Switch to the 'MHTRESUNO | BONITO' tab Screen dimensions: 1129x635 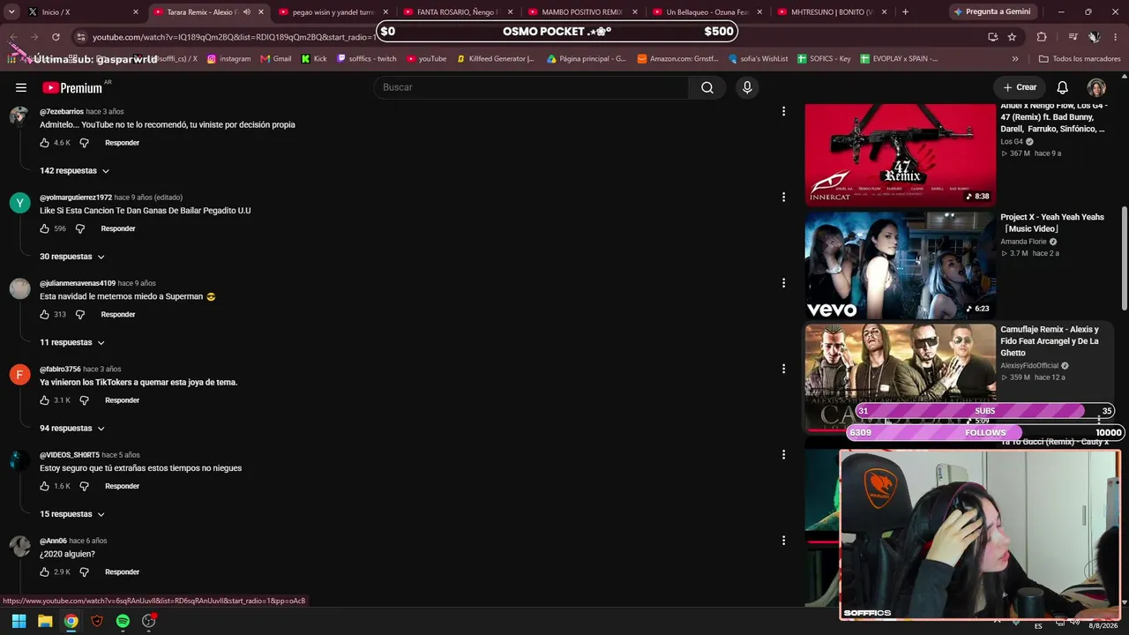[x=833, y=12]
